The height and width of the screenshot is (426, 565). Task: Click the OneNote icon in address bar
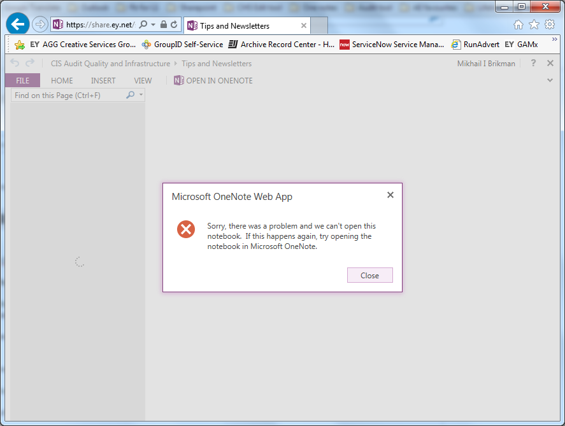(58, 24)
